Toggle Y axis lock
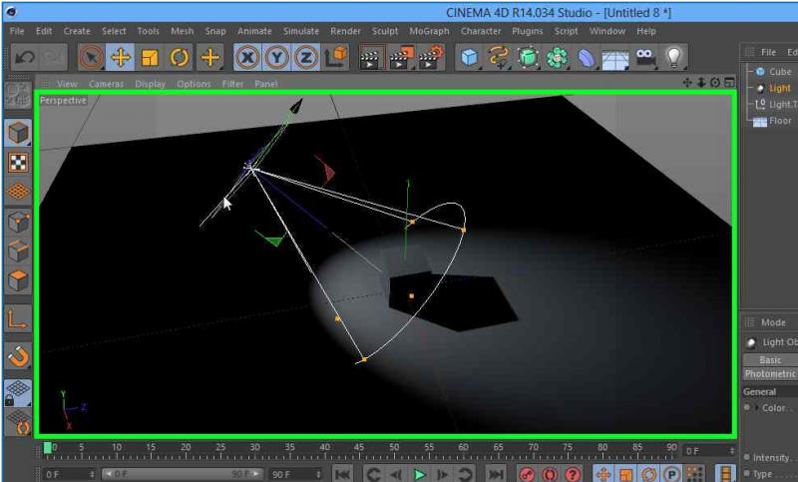This screenshot has width=798, height=482. click(x=276, y=58)
